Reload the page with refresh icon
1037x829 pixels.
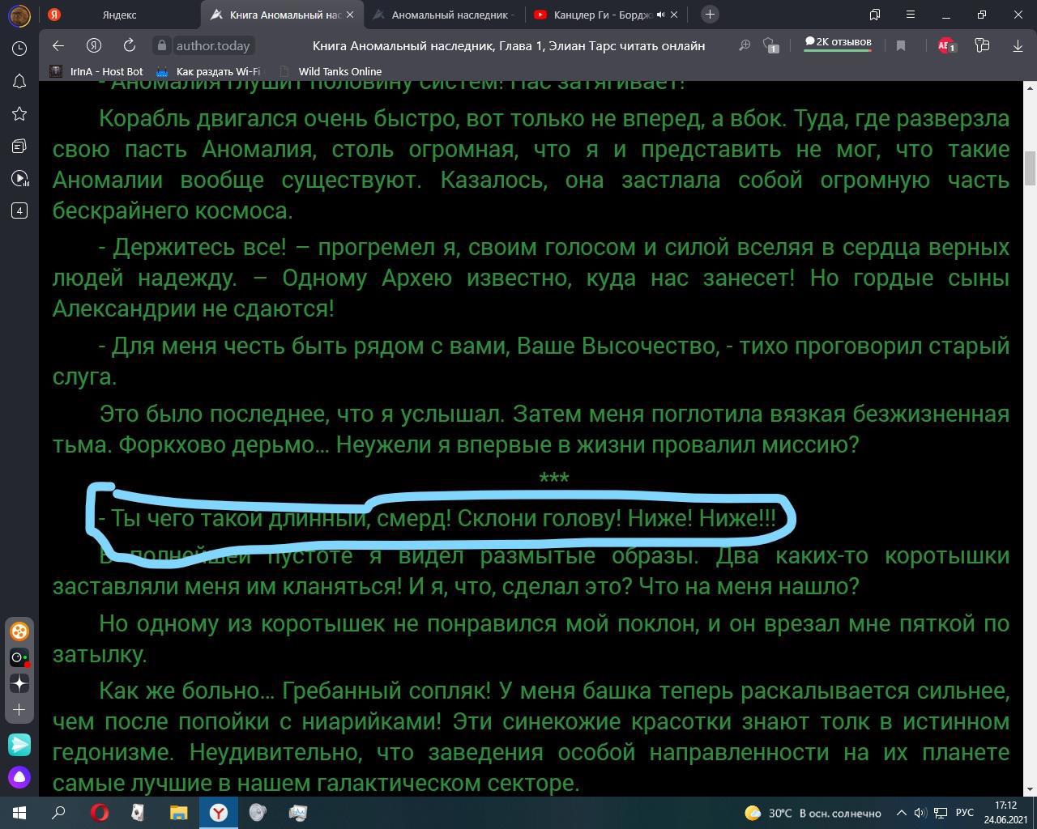coord(129,46)
